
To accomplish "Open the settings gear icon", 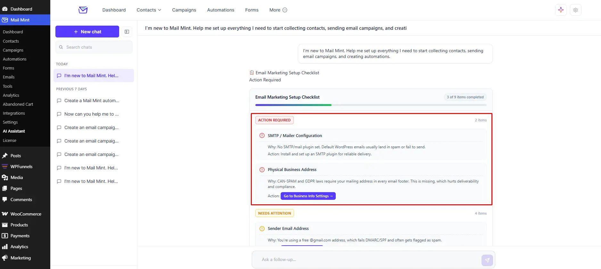I will click(575, 10).
